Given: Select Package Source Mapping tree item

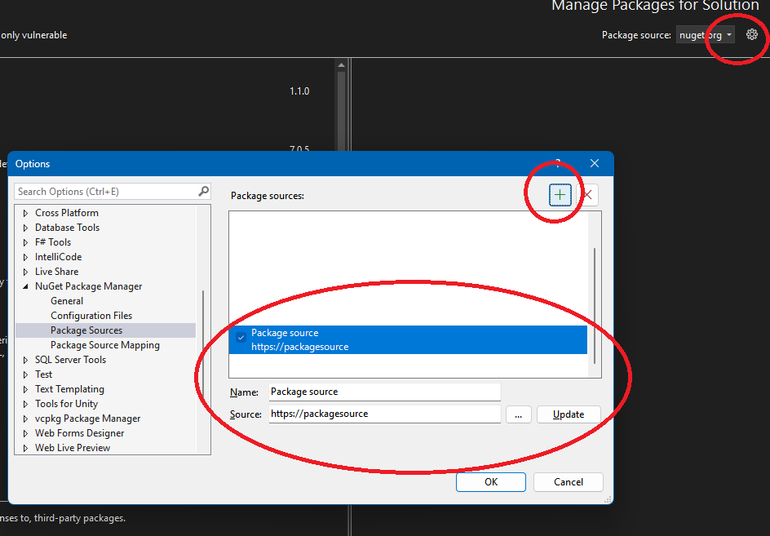Looking at the screenshot, I should 105,345.
